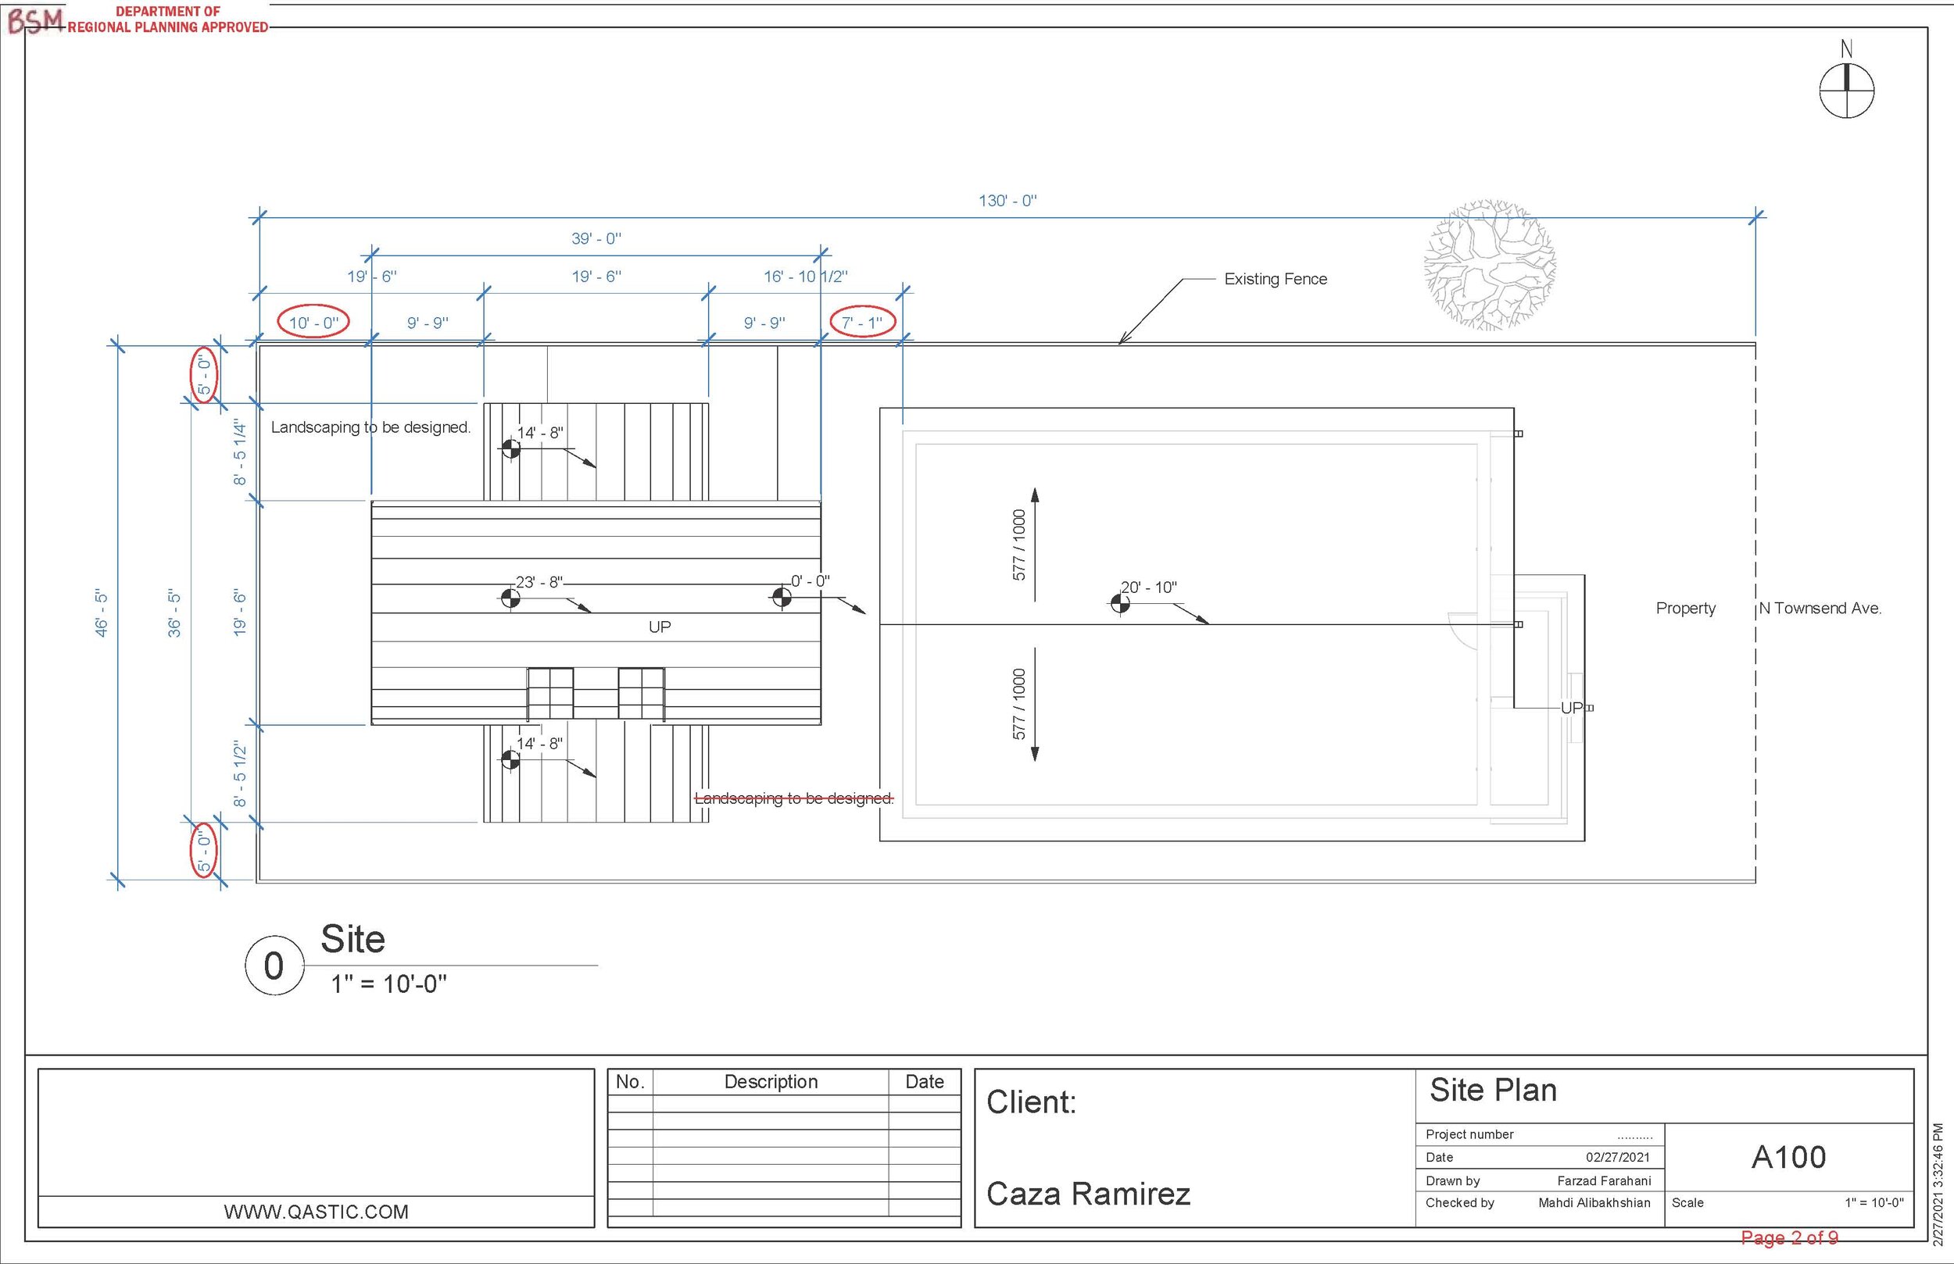Screen dimensions: 1954x1264
Task: Click the elevation marker beside 0' - 0"
Action: coord(782,598)
